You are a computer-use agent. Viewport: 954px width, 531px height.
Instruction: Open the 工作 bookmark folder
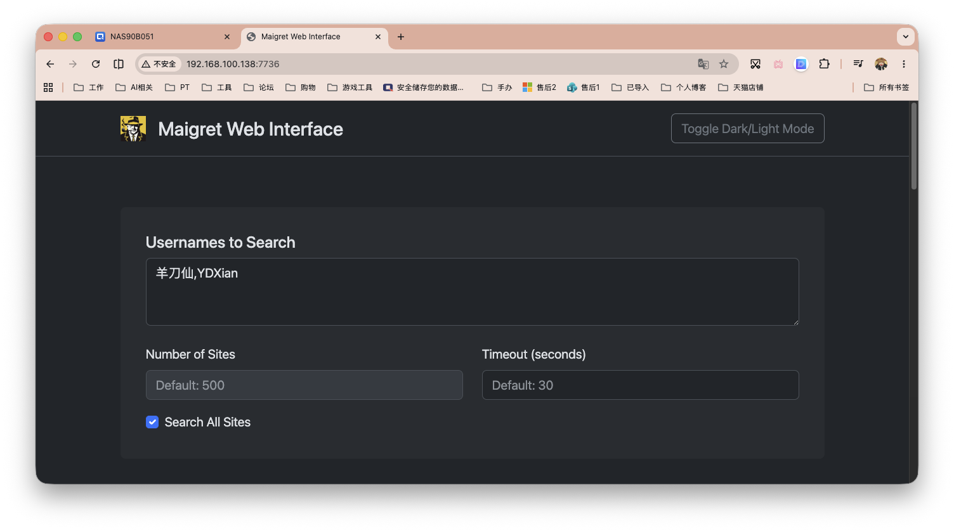(x=89, y=87)
